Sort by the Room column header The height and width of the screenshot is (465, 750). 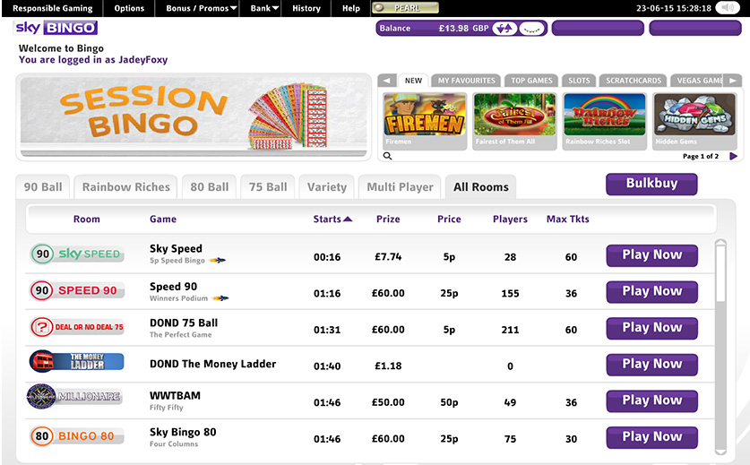pos(87,220)
